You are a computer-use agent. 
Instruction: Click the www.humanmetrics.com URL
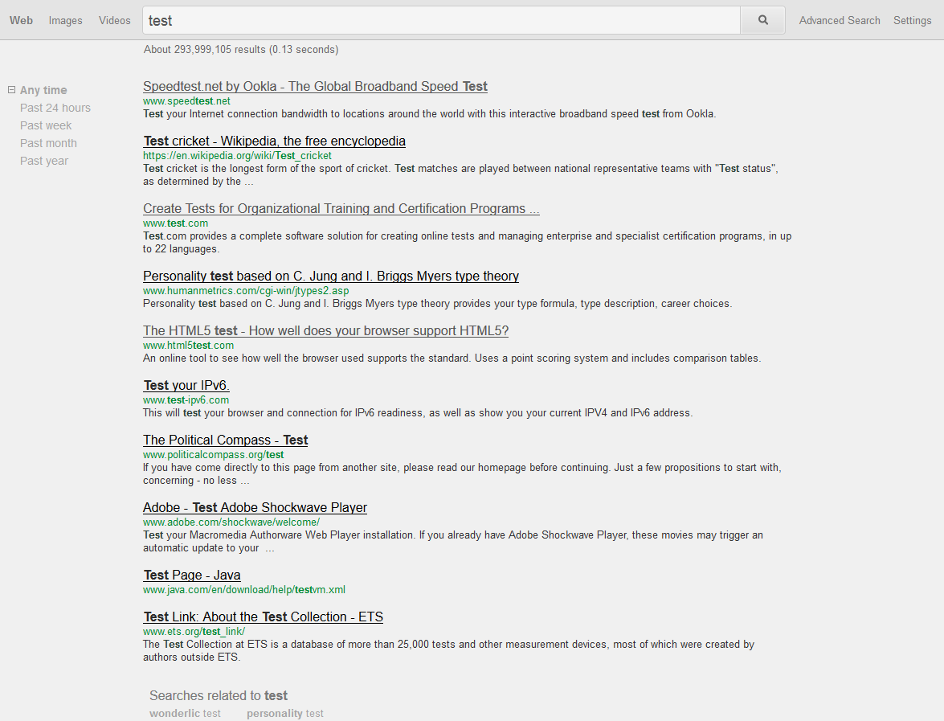click(246, 290)
